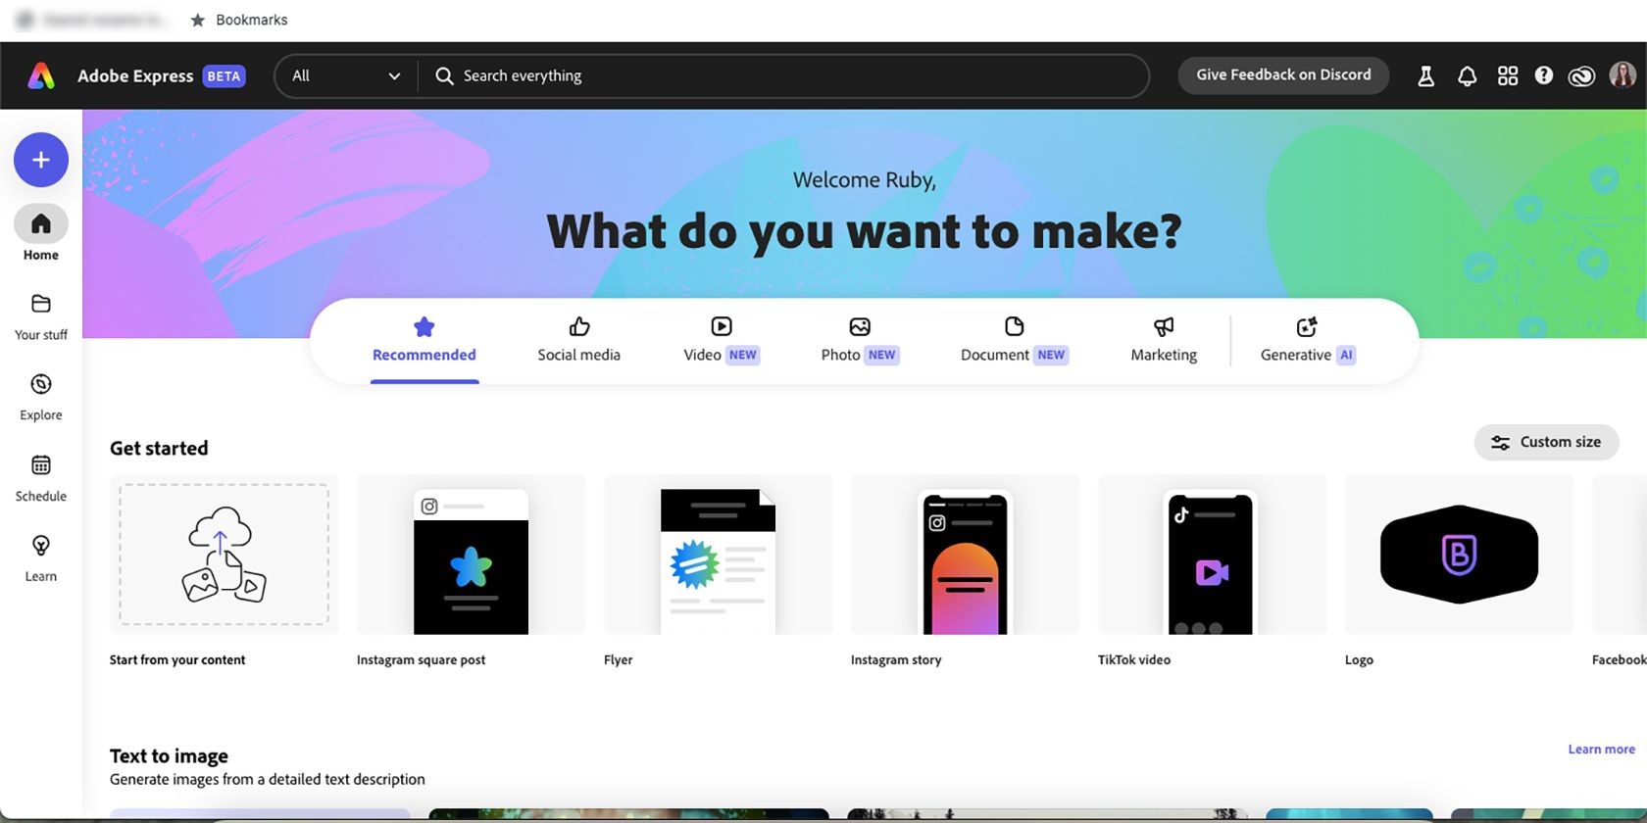Switch to the Social media tab
This screenshot has width=1647, height=823.
tap(578, 341)
